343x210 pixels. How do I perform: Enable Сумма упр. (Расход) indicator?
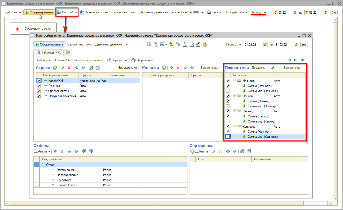tap(228, 121)
